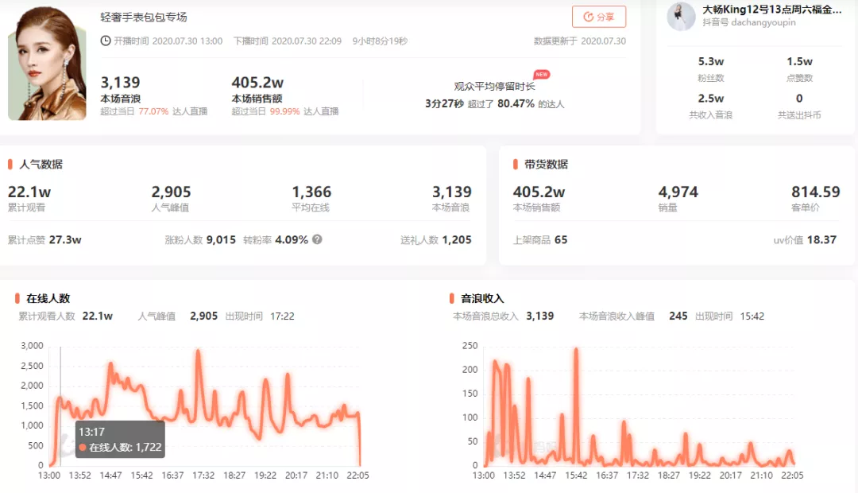
Task: Click the 4,974 销量 figure
Action: [x=678, y=192]
